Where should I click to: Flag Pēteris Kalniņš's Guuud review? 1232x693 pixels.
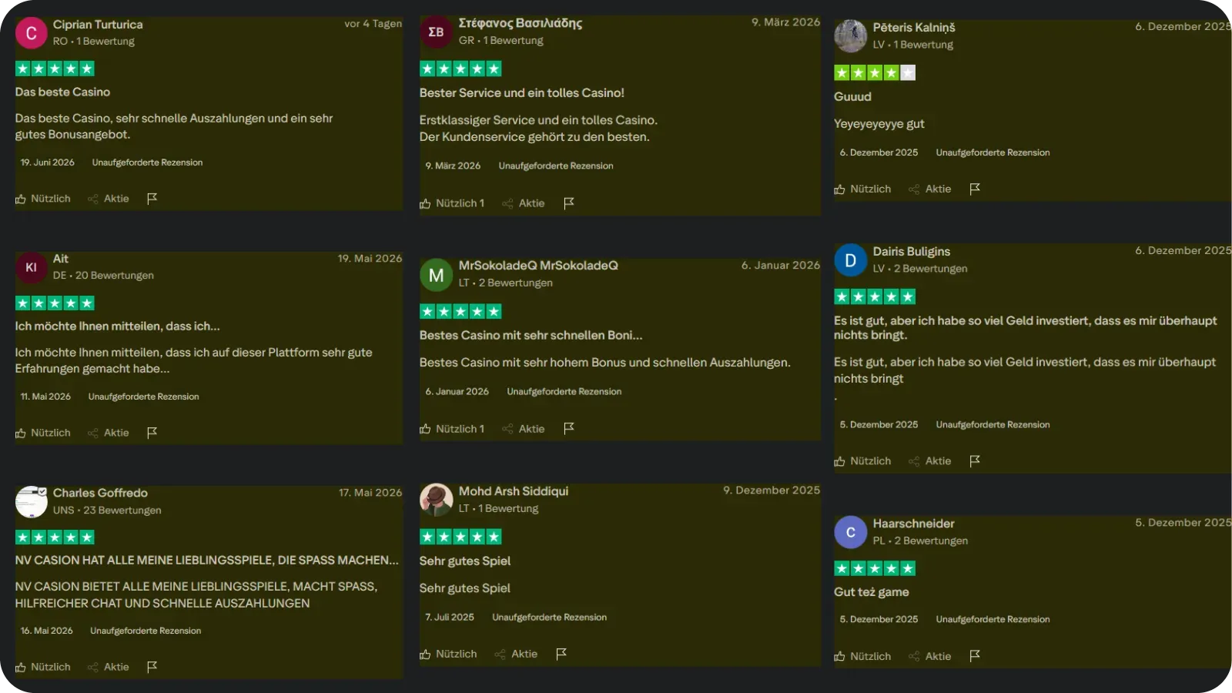click(x=974, y=189)
